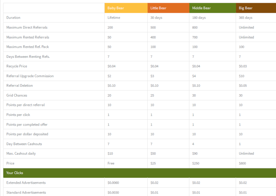Click the Your Clicks section bar

tap(140, 173)
